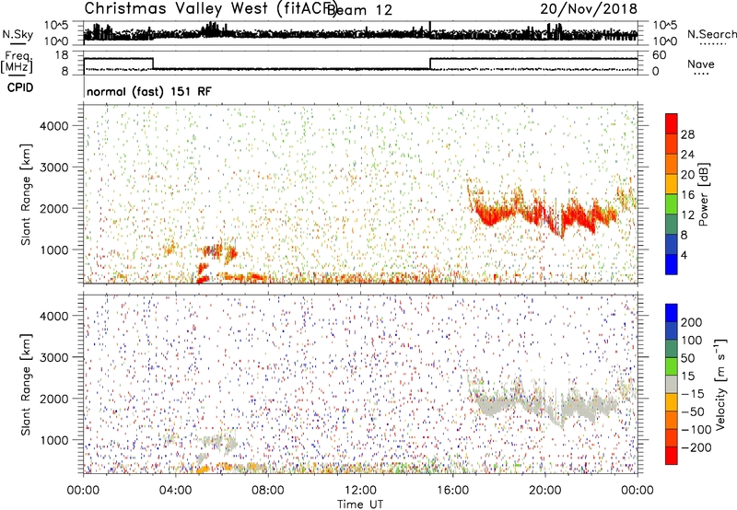Image resolution: width=737 pixels, height=510 pixels.
Task: Click the '10^5' label on the left noise axis
Action: pyautogui.click(x=56, y=26)
